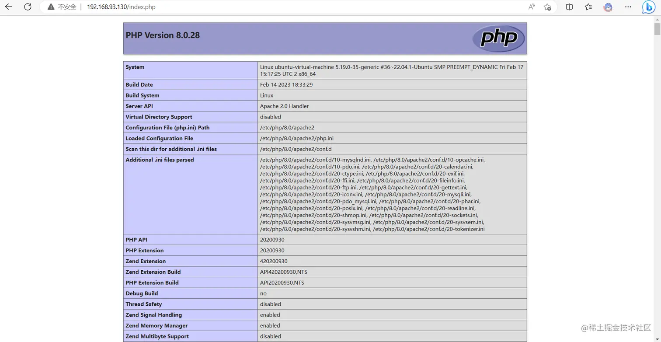
Task: Select API420200930,NTS build value
Action: (284, 272)
